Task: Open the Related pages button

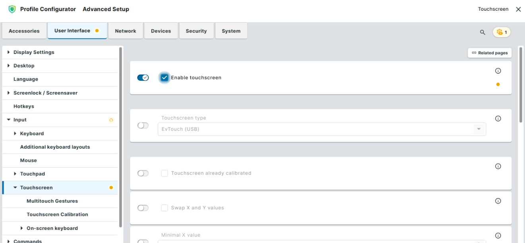Action: coord(490,53)
